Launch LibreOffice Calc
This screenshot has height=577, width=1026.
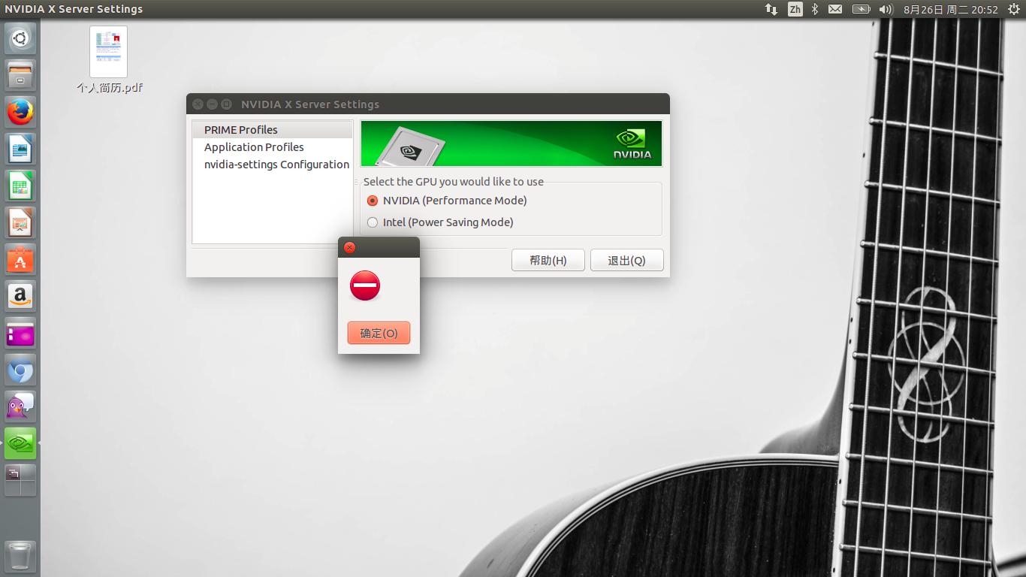coord(20,186)
